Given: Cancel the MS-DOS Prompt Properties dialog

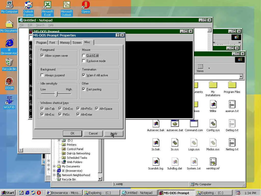Looking at the screenshot, I should click(93, 133).
